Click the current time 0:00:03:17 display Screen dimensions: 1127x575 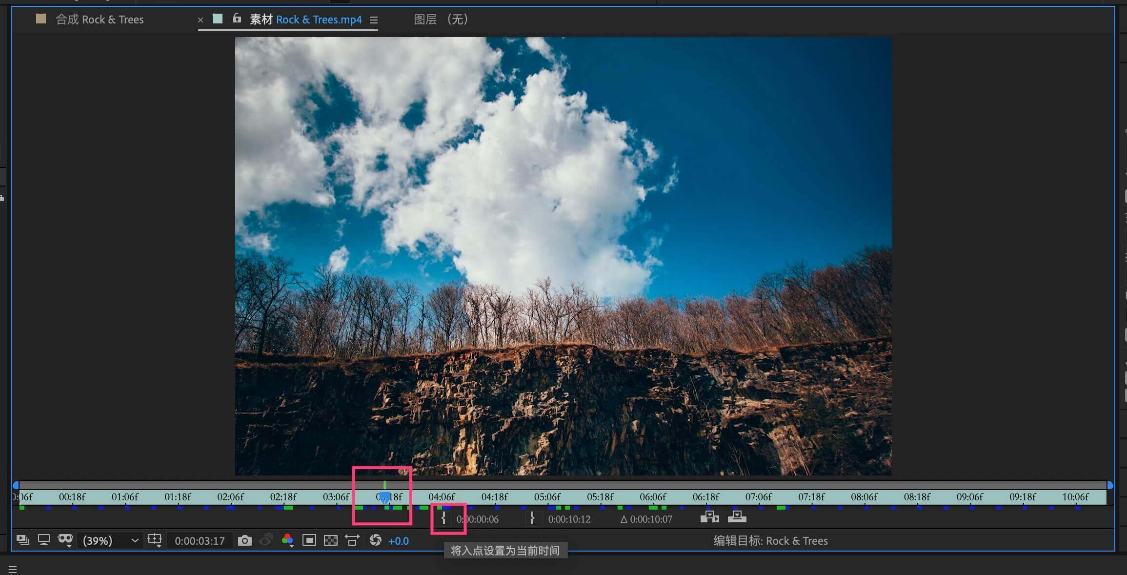click(200, 541)
